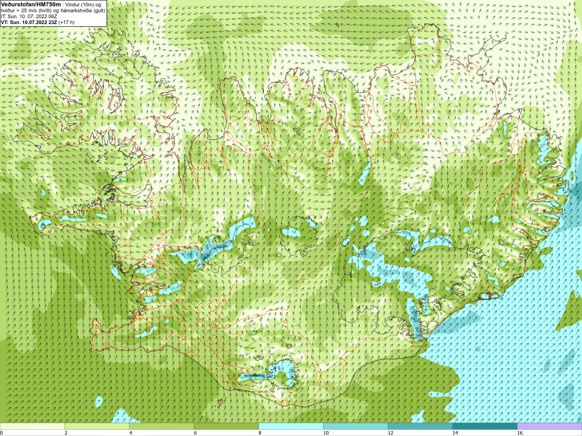Select the dark teal 14–16 m/s legend swatch
582x436 pixels.
[x=485, y=426]
